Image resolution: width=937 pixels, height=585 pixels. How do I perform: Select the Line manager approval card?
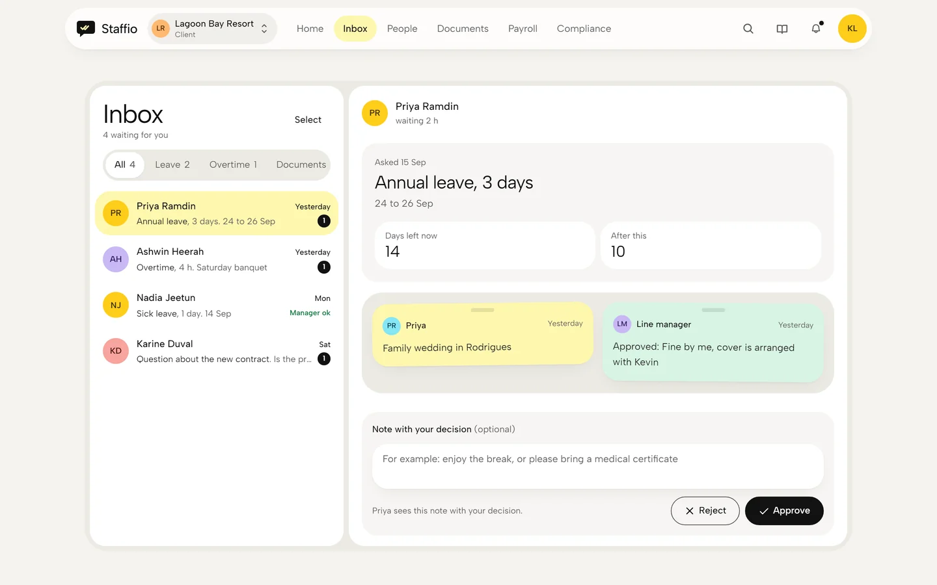click(x=713, y=343)
